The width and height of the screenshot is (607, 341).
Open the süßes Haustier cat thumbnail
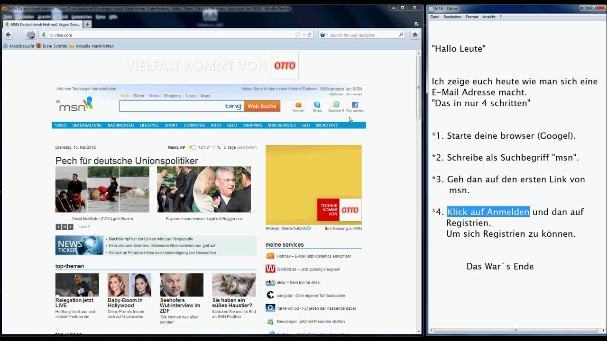click(234, 285)
